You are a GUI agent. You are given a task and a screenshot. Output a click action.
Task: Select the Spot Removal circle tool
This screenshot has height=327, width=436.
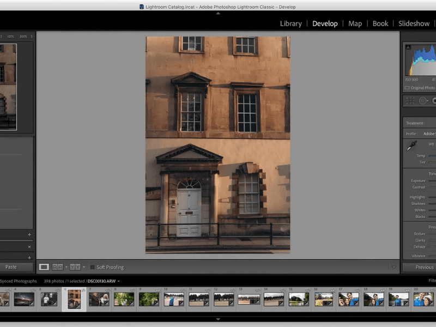pyautogui.click(x=423, y=101)
